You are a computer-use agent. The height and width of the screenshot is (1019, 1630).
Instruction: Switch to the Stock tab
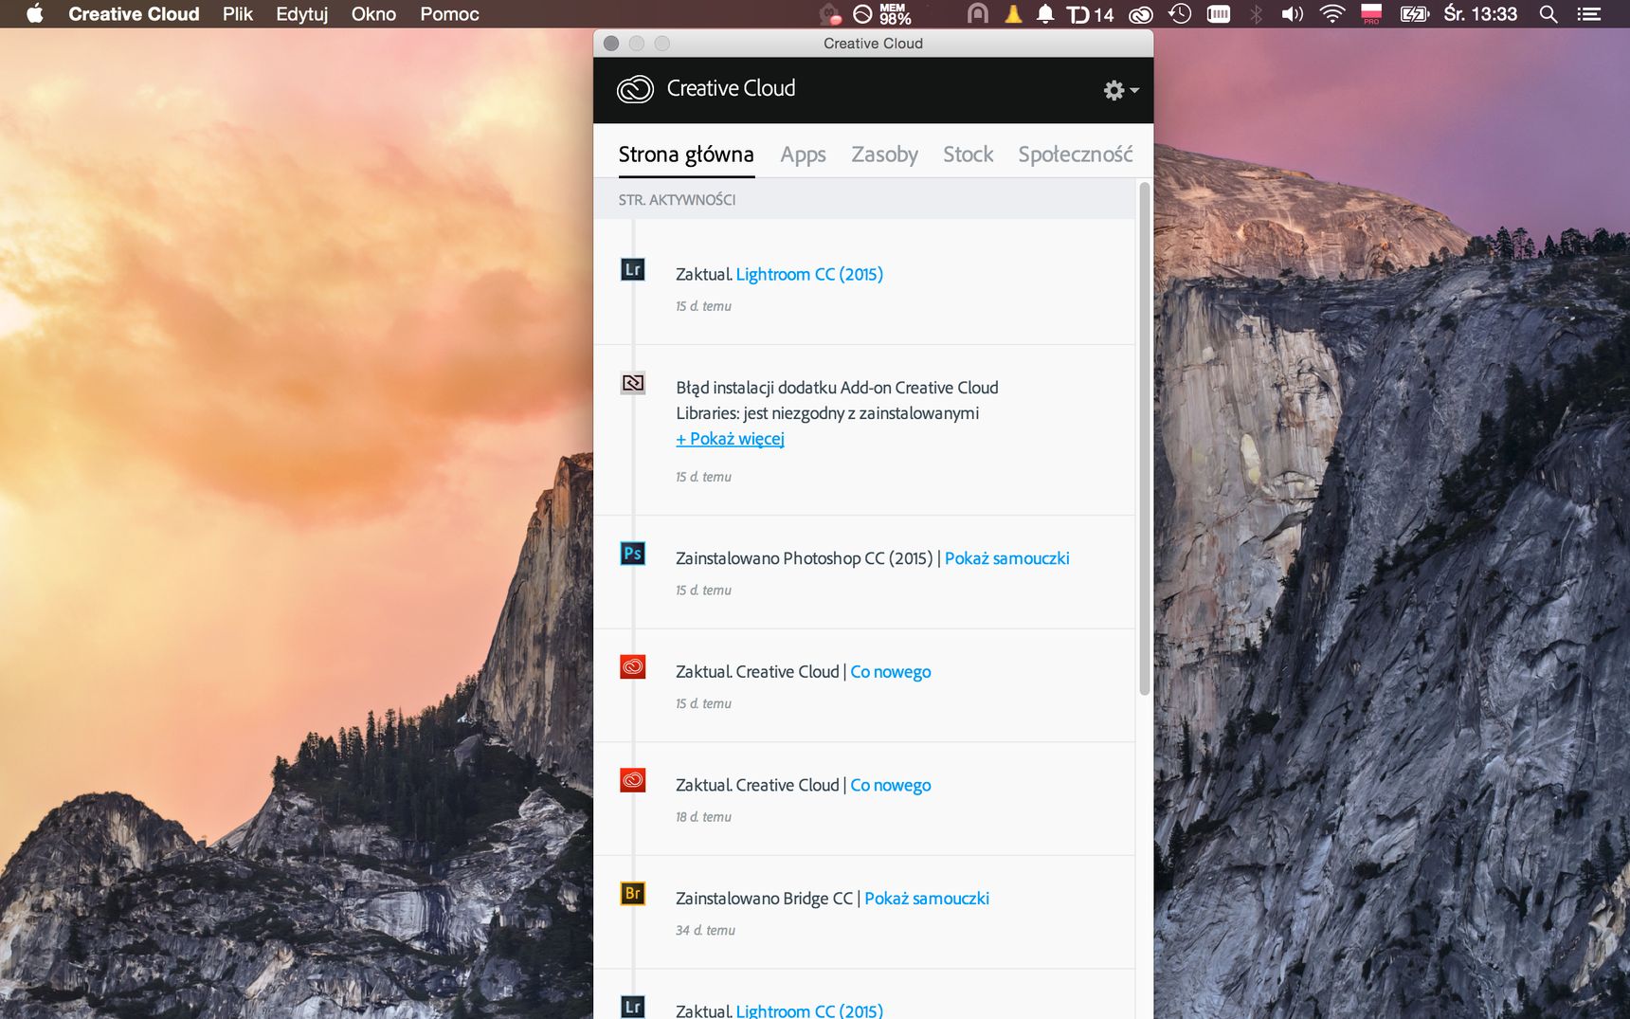968,155
